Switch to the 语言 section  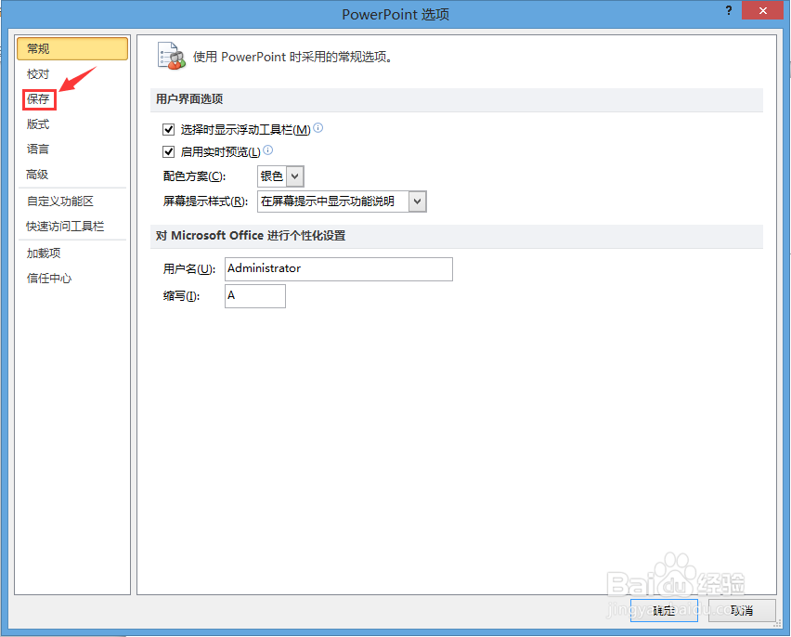[38, 149]
